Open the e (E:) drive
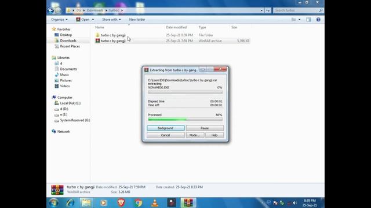Viewport: 371px width, 208px height. pos(64,114)
